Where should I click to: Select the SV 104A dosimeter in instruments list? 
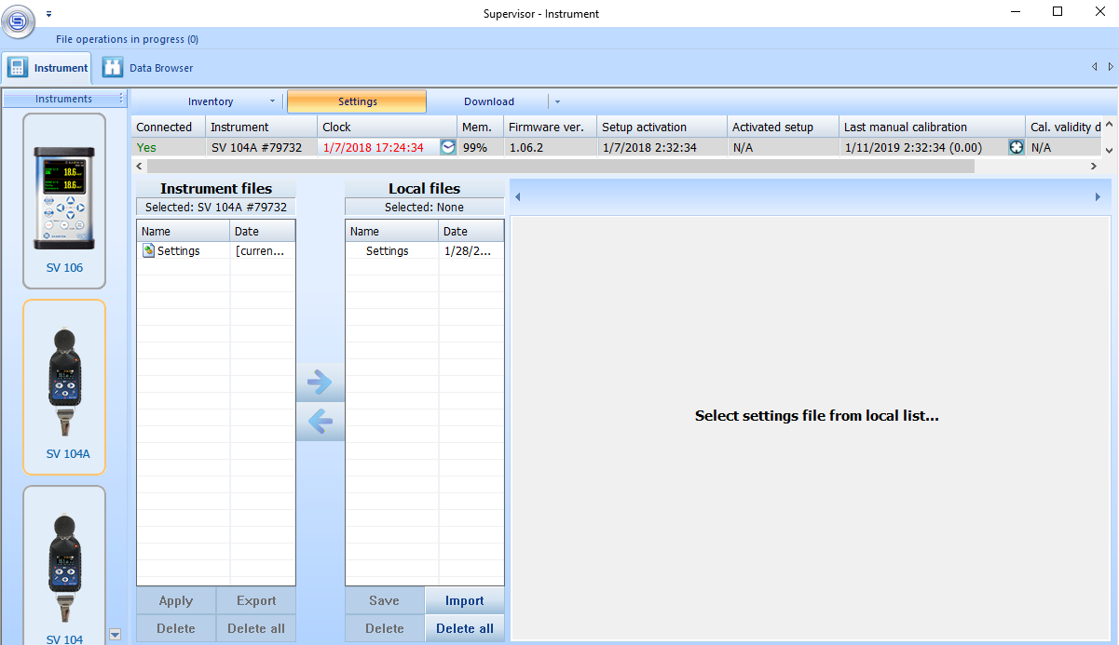coord(64,386)
